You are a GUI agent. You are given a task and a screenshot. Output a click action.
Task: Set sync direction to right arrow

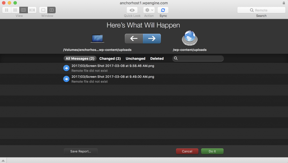(152, 39)
